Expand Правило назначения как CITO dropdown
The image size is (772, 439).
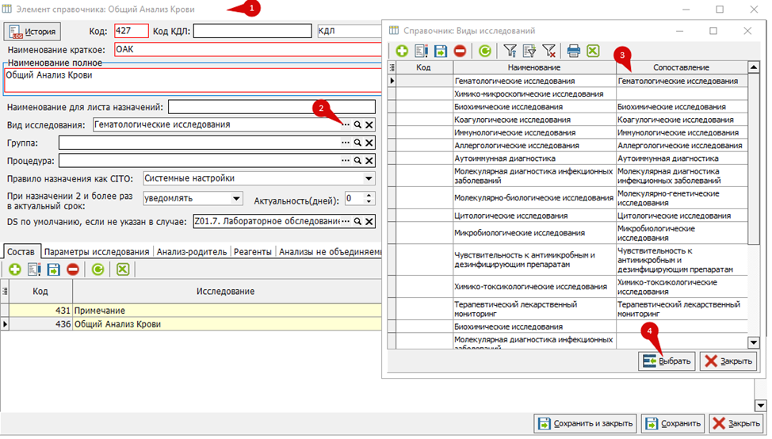369,178
